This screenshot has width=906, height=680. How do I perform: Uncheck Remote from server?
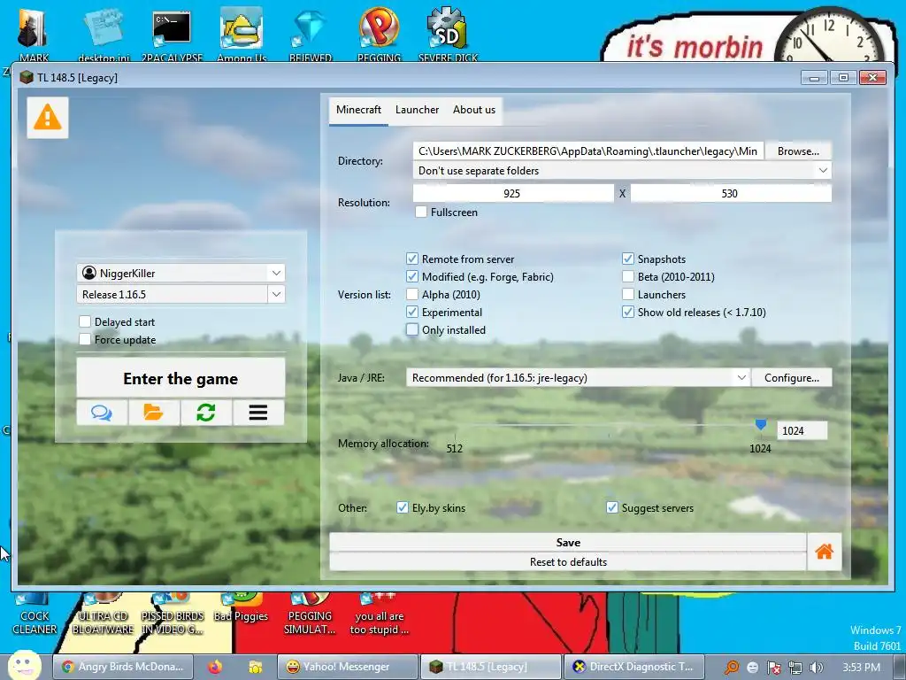coord(412,259)
